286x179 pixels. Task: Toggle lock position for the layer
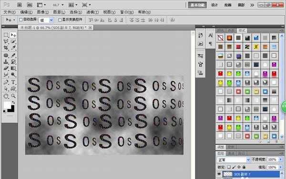[x=239, y=167]
